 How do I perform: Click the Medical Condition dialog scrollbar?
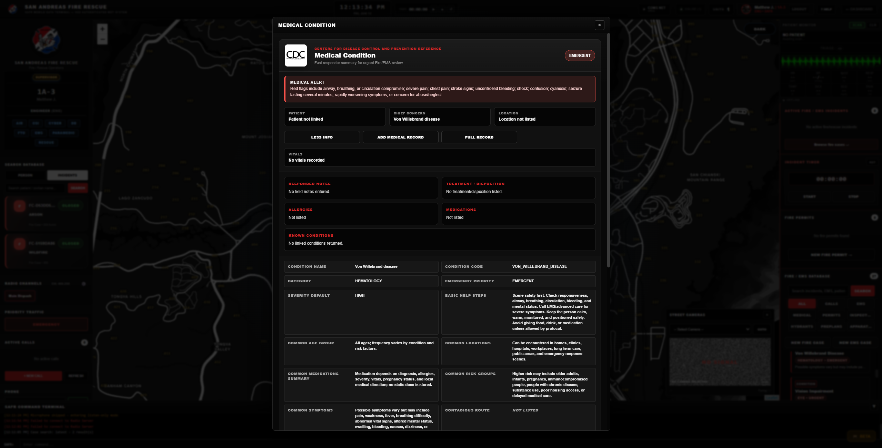coord(609,150)
